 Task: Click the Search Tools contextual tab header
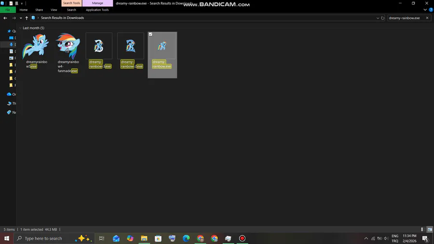click(71, 3)
